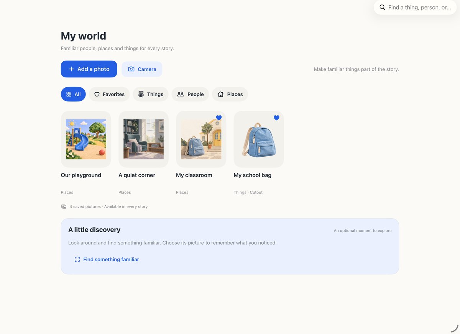Image resolution: width=460 pixels, height=334 pixels.
Task: Click the 'My classroom' title text
Action: [194, 175]
